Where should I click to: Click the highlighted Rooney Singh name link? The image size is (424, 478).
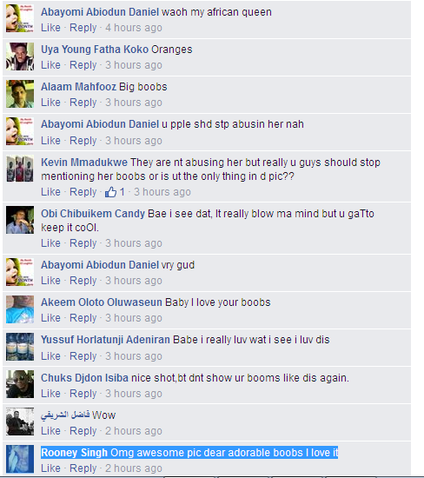click(x=75, y=453)
